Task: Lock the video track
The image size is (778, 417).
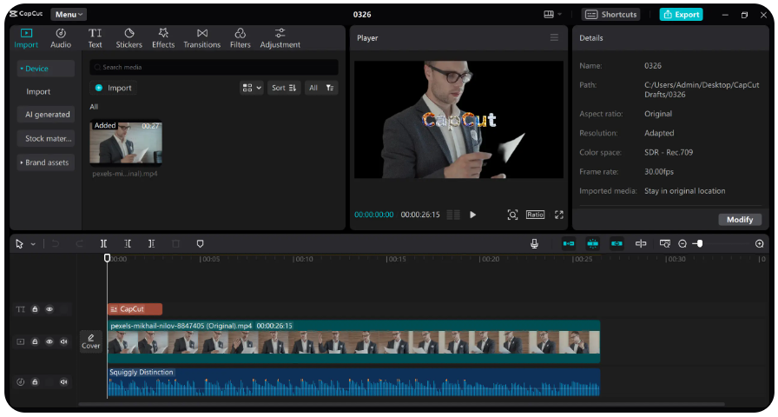Action: (x=35, y=341)
